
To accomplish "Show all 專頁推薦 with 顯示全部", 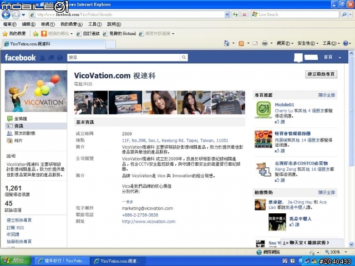I will click(x=327, y=95).
